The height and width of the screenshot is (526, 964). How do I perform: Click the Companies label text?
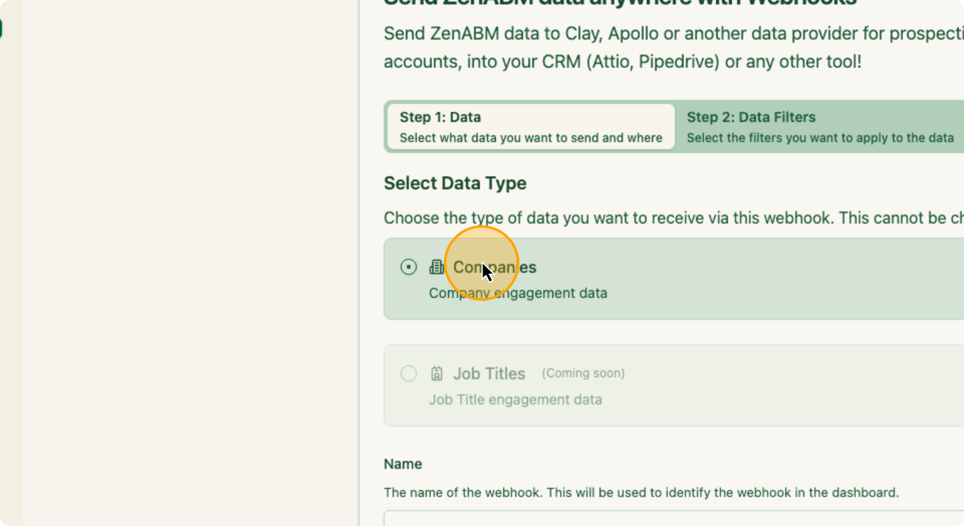494,267
